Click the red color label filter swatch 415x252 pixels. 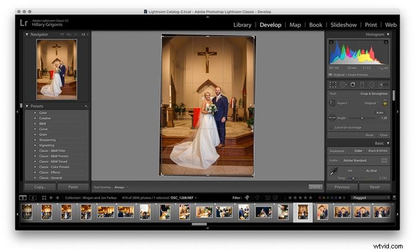click(x=319, y=197)
